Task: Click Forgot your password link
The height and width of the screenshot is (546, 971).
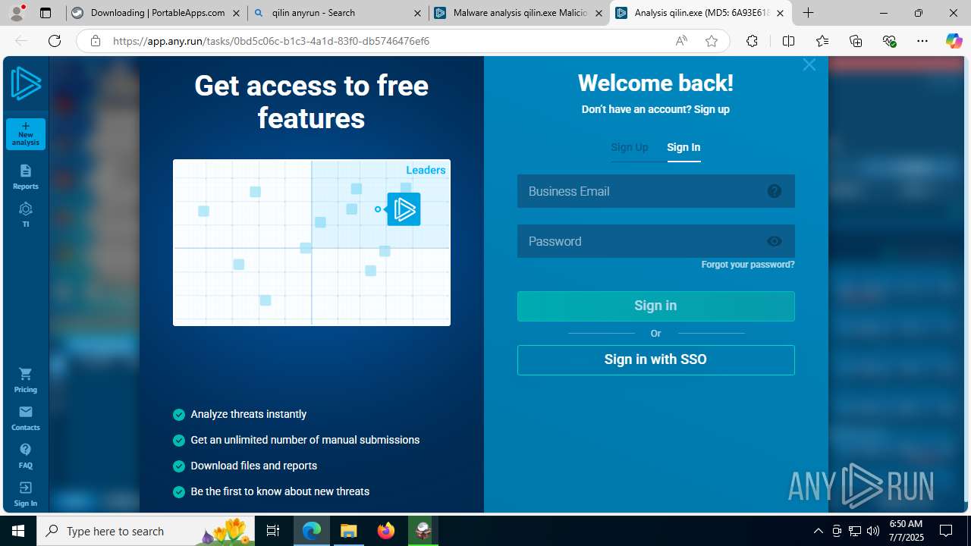Action: (748, 265)
